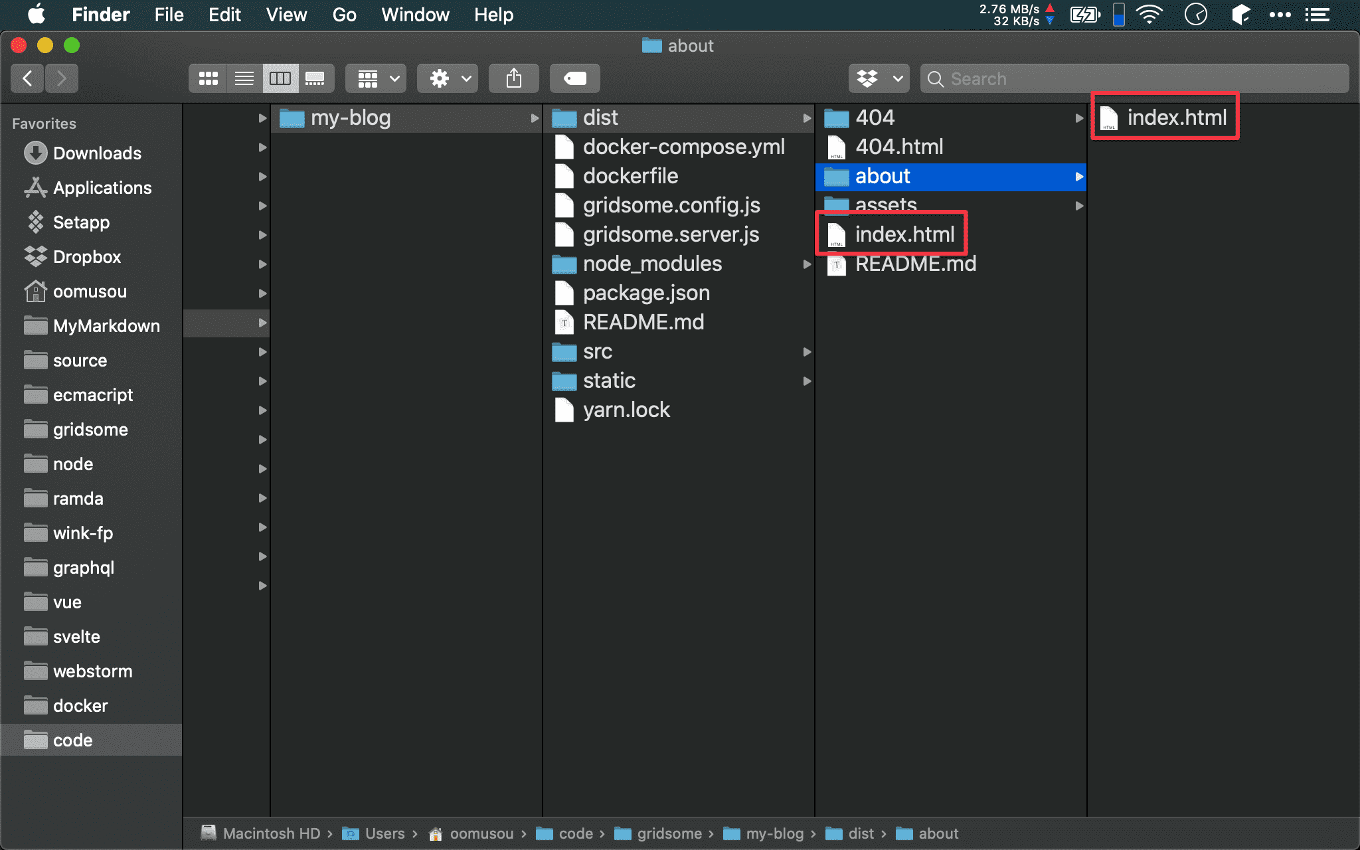Jump to my-blog in path bar
1360x850 pixels.
click(764, 833)
